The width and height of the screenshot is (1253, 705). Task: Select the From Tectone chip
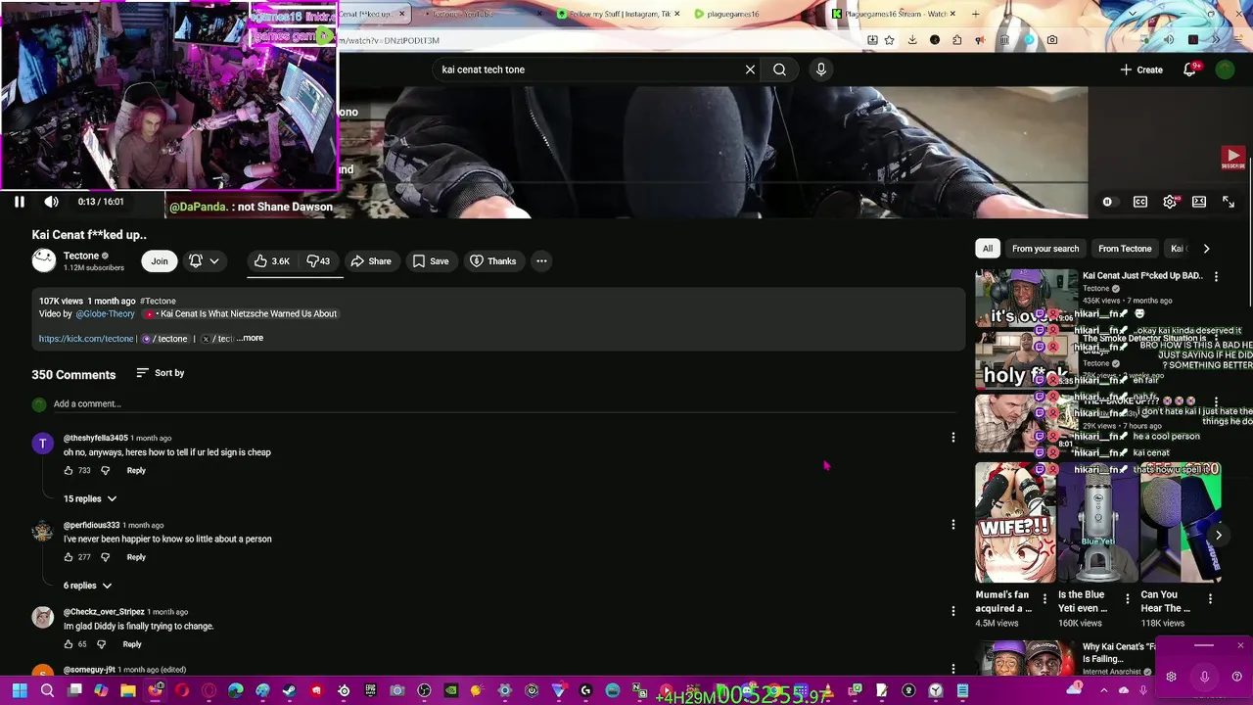(x=1125, y=249)
